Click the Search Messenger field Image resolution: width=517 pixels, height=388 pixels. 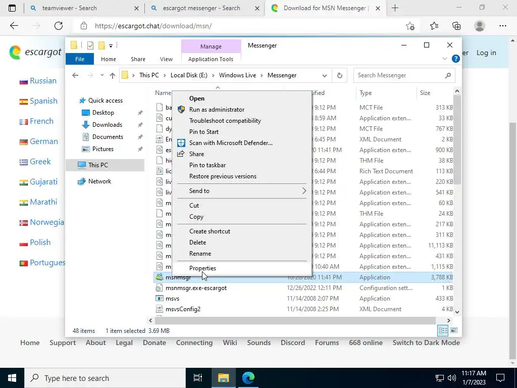click(404, 75)
